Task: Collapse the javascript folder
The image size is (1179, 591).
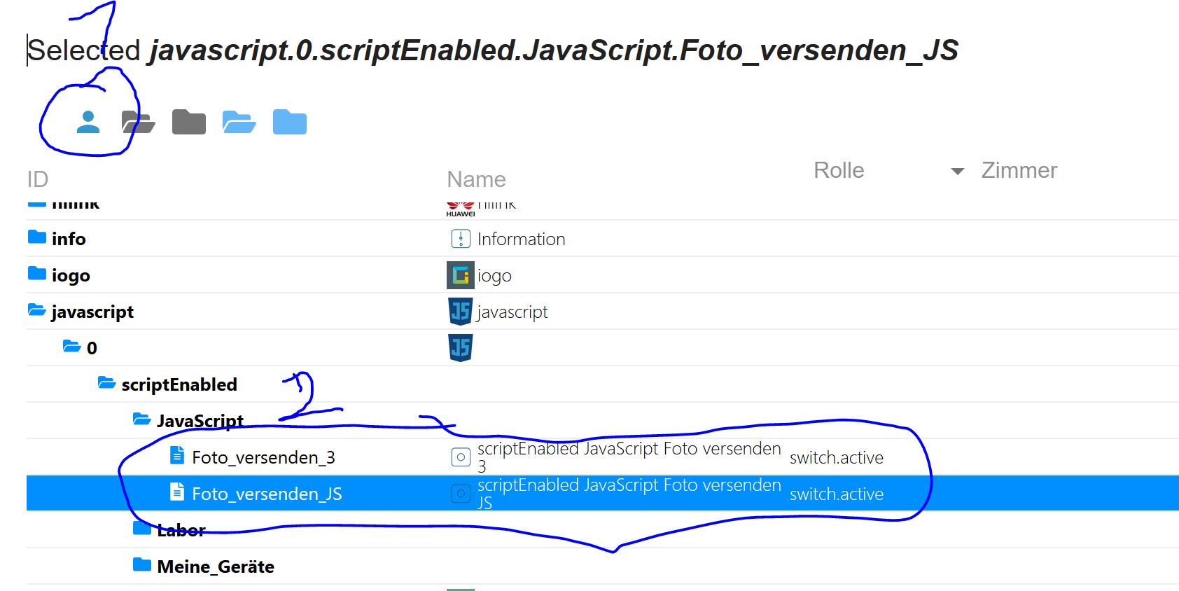Action: (36, 310)
